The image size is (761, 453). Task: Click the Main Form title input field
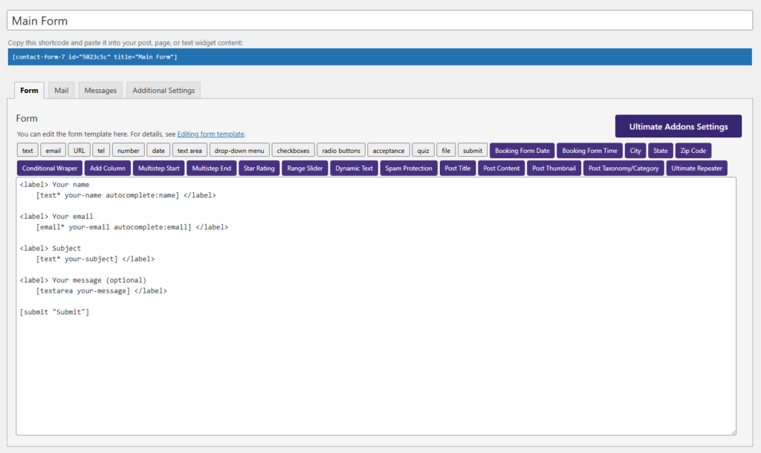(380, 21)
